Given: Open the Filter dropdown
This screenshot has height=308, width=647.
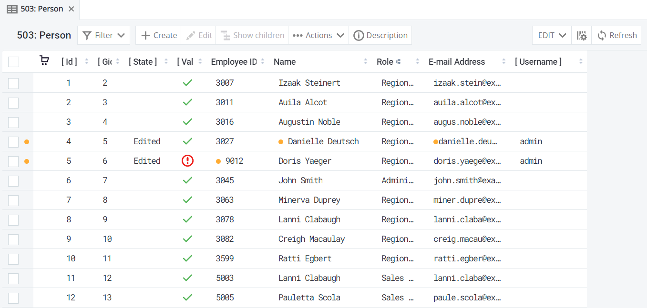Looking at the screenshot, I should point(103,35).
